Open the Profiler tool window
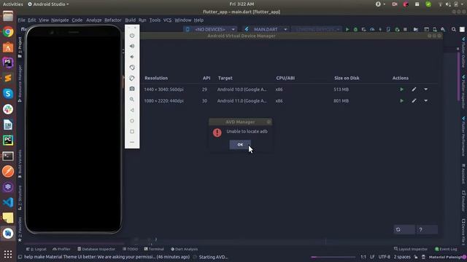 coord(61,249)
